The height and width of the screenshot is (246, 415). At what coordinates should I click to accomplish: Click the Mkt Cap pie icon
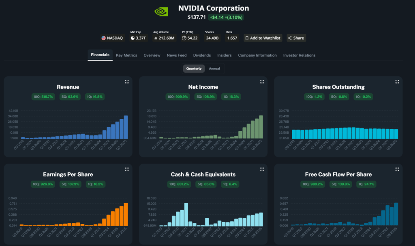pyautogui.click(x=133, y=38)
